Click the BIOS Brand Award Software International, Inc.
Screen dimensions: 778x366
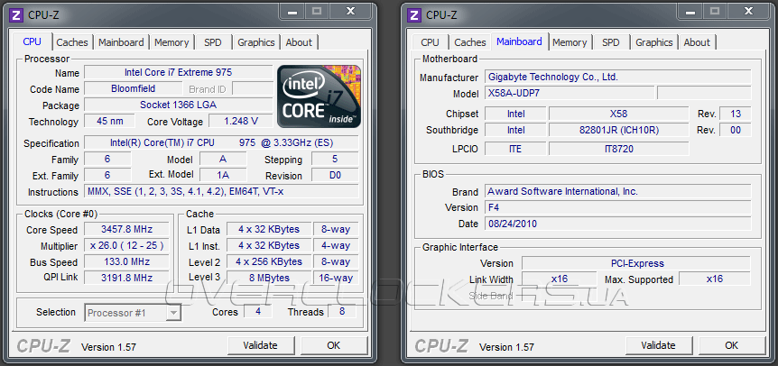pyautogui.click(x=617, y=191)
